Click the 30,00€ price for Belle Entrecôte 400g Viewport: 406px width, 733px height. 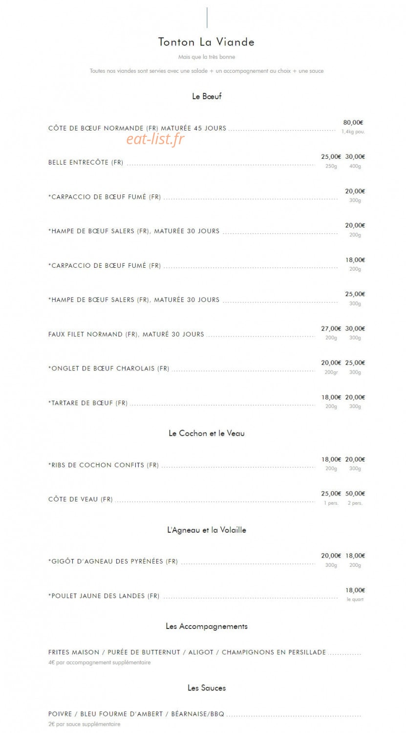pyautogui.click(x=355, y=157)
